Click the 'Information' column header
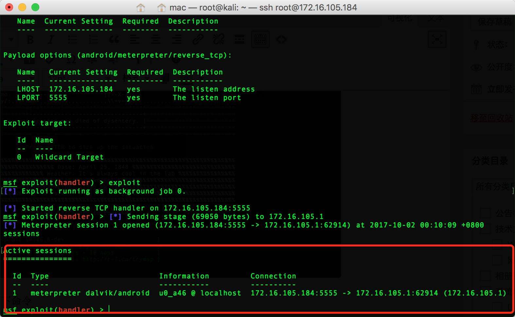 click(x=184, y=276)
